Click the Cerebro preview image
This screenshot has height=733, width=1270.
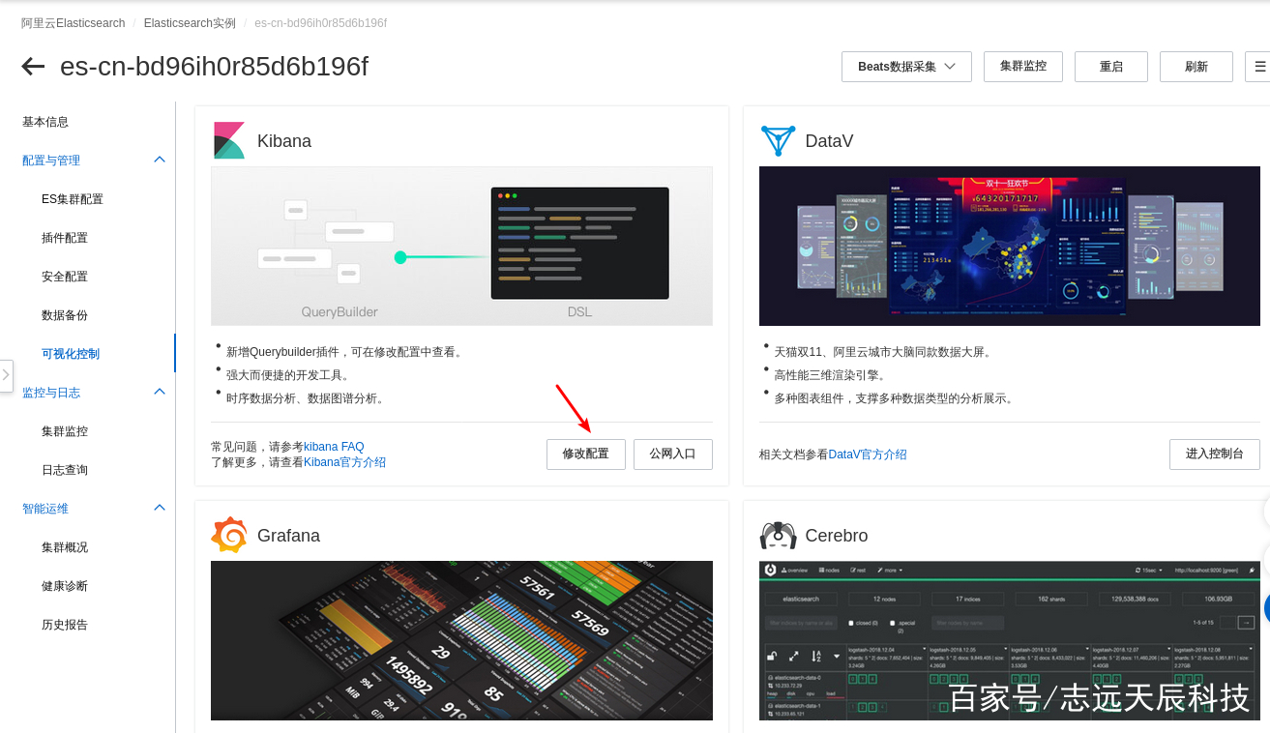pyautogui.click(x=1010, y=640)
